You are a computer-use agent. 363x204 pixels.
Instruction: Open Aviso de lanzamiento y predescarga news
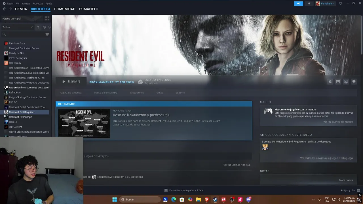click(x=141, y=115)
